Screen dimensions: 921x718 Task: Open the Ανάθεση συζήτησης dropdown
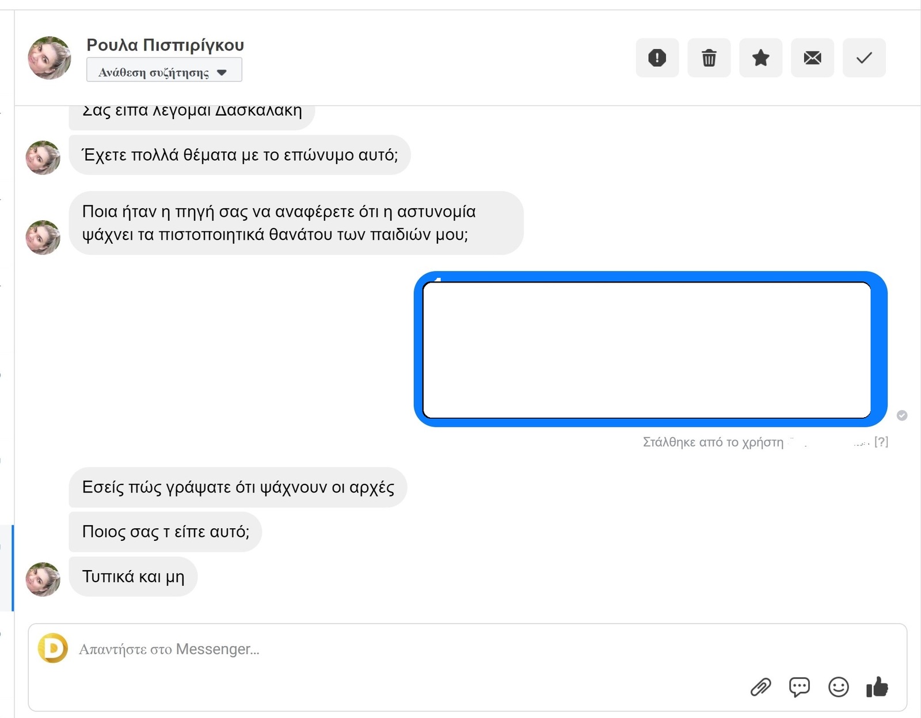point(154,72)
